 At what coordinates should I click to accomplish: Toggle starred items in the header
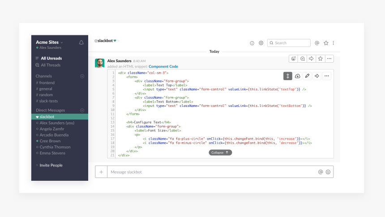click(x=326, y=43)
